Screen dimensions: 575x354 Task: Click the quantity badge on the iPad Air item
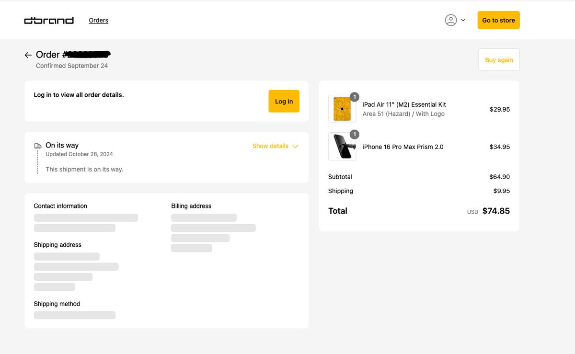[354, 97]
